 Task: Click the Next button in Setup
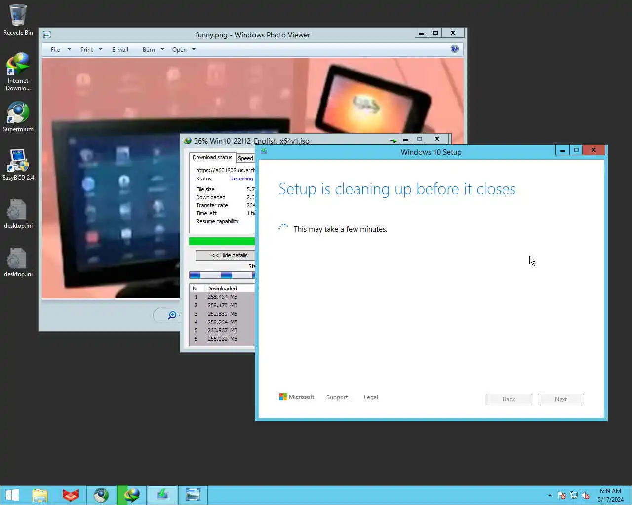(x=560, y=399)
